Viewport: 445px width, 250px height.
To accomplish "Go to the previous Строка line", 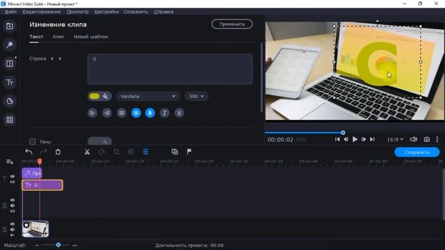I will (52, 58).
